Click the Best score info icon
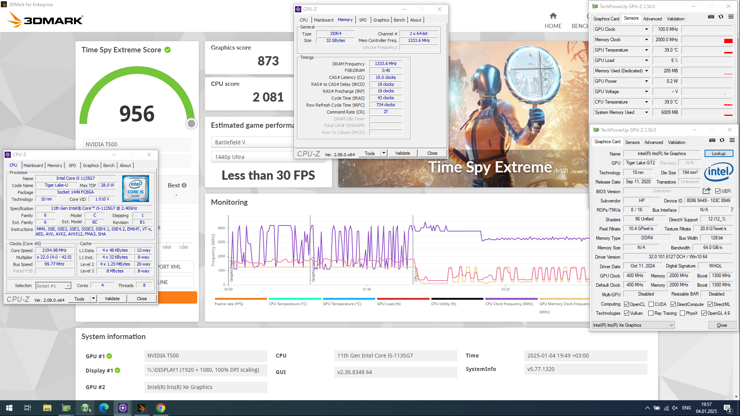Image resolution: width=740 pixels, height=416 pixels. click(x=184, y=185)
